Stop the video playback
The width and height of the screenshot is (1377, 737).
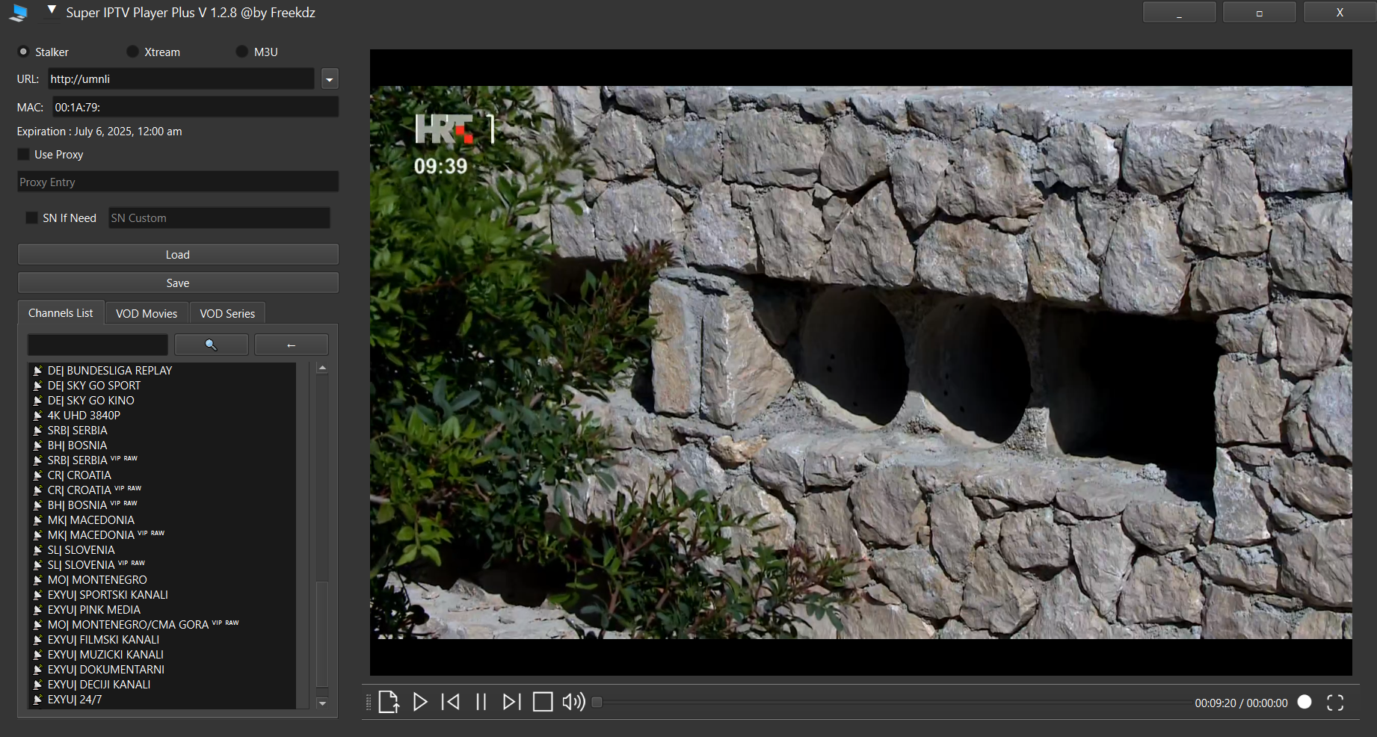coord(543,702)
